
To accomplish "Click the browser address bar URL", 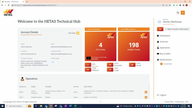I will coord(39,5).
